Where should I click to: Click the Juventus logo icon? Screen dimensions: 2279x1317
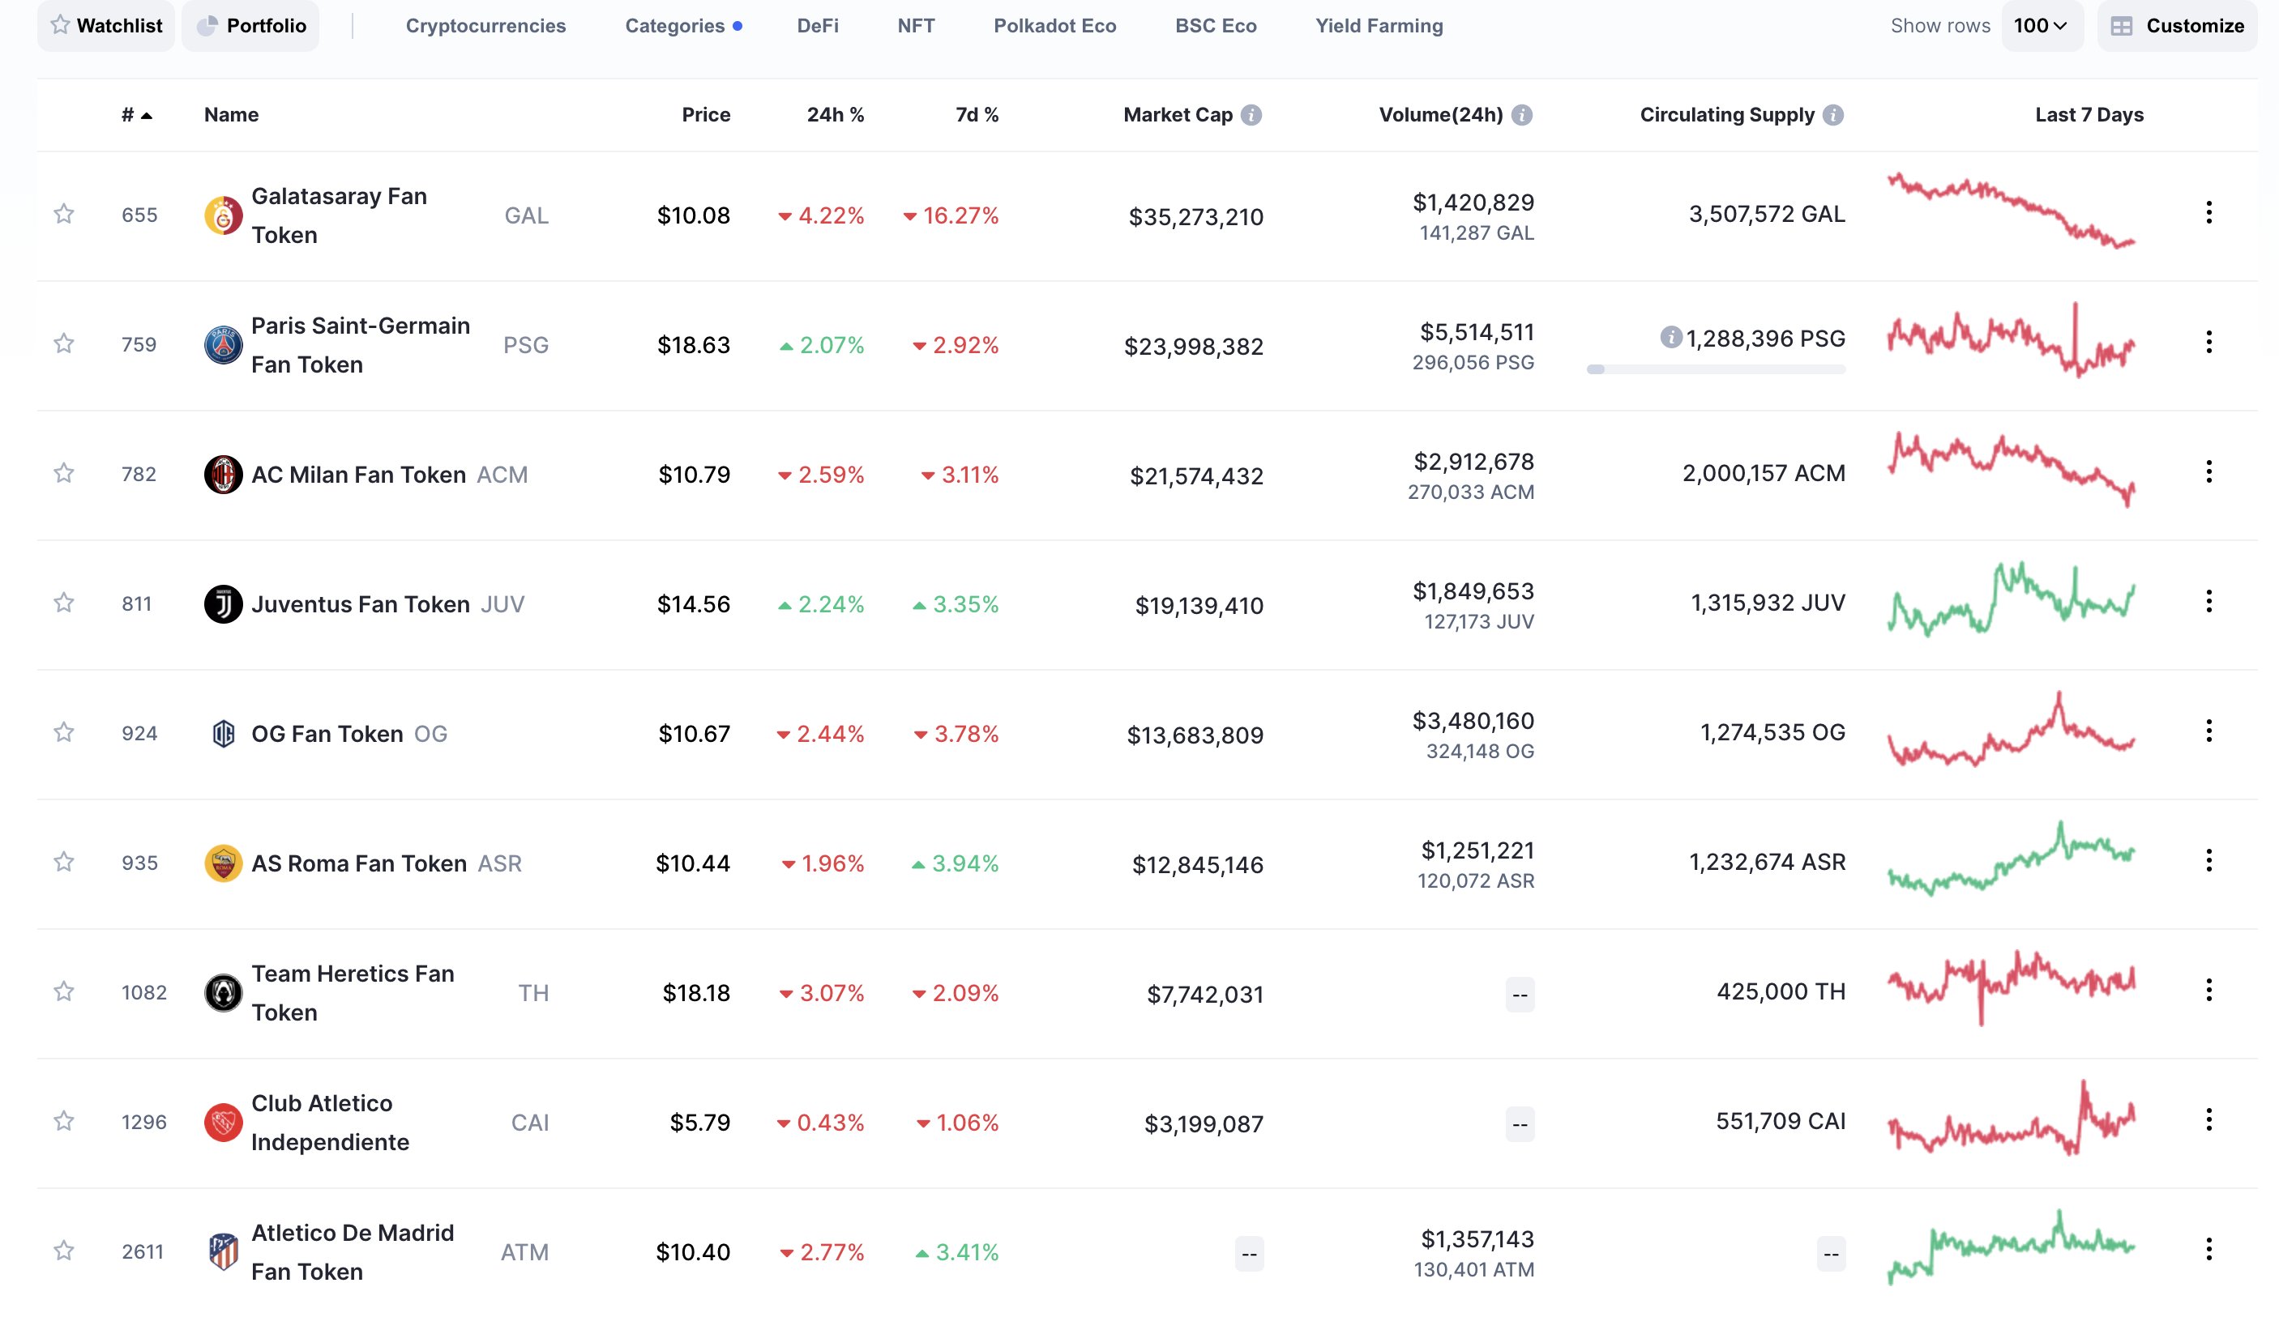223,603
